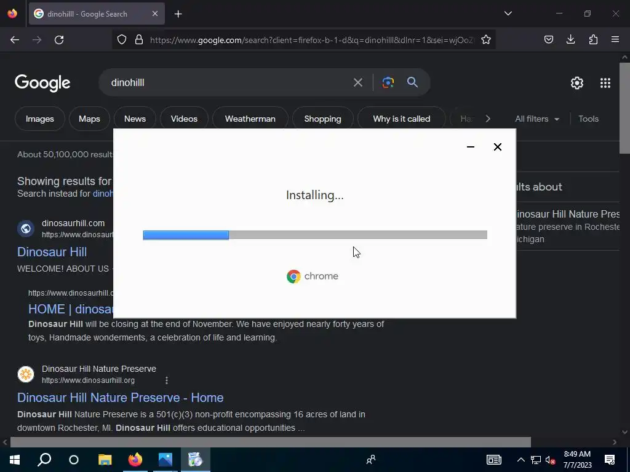Select the Why is it called chip
The image size is (630, 472).
point(401,119)
